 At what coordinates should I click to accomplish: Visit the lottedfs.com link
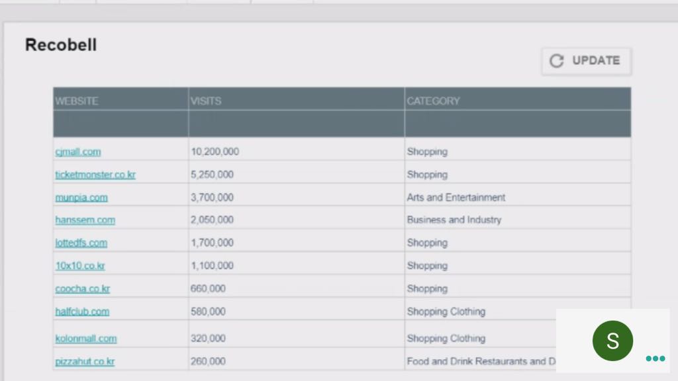81,243
